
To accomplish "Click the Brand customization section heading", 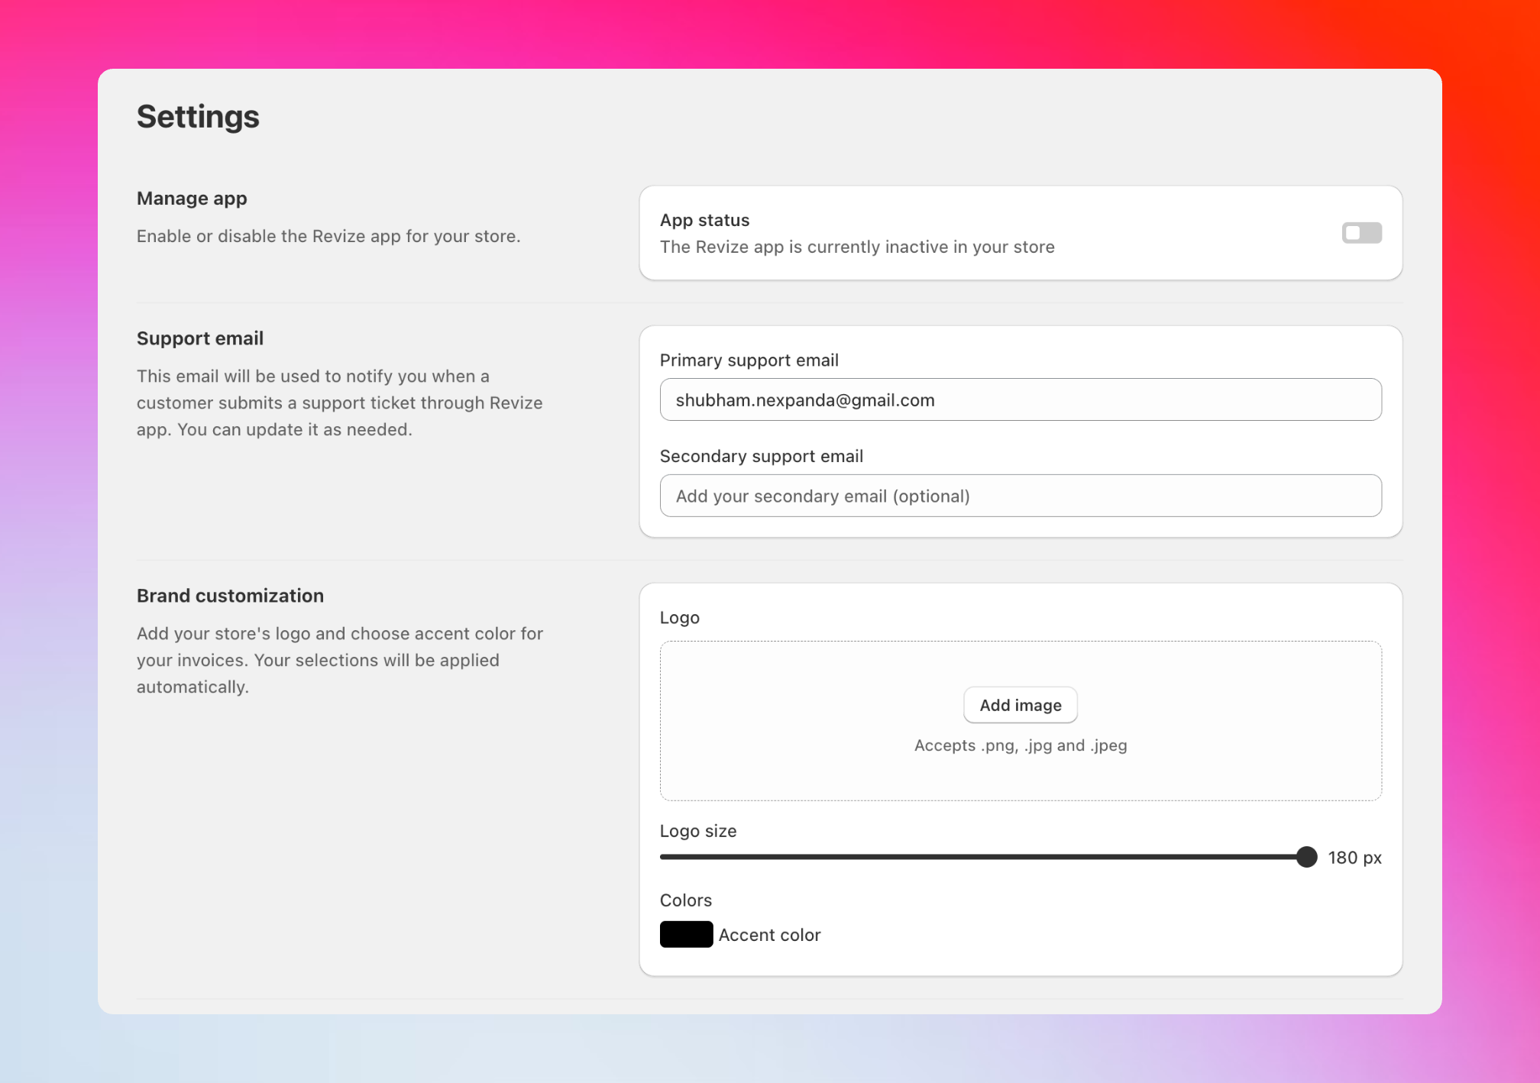I will point(230,595).
